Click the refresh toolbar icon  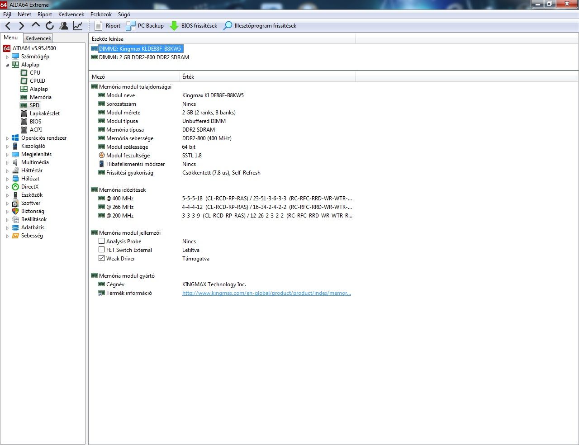pyautogui.click(x=50, y=26)
